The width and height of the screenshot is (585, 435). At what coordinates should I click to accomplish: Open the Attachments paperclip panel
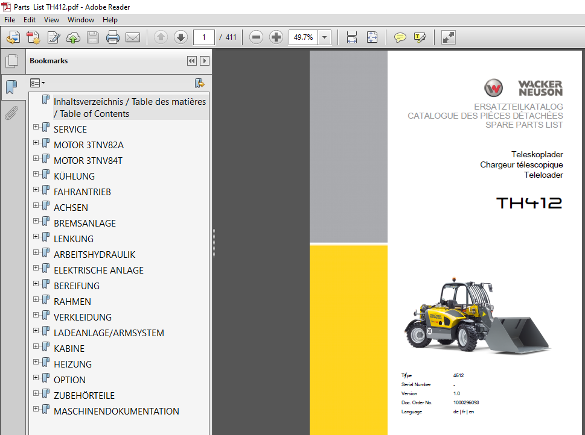[x=11, y=113]
